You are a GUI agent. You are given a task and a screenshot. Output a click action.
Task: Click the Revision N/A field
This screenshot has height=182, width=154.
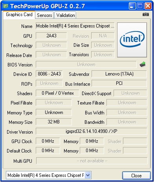click(103, 36)
